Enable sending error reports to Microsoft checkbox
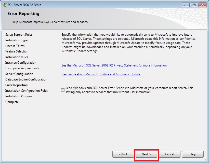 (x=63, y=90)
